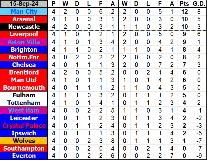The image size is (207, 160).
Task: Select the Nottm.For team cell
Action: point(24,57)
